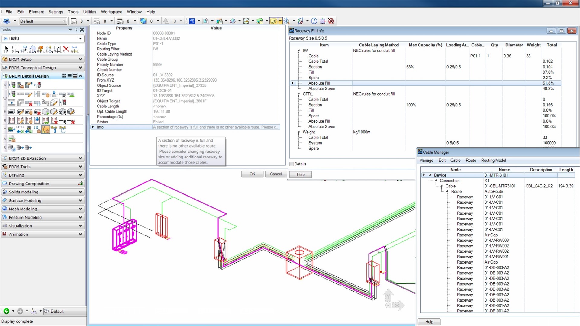Click the Level Display layers icon
This screenshot has width=580, height=326.
coord(273,21)
